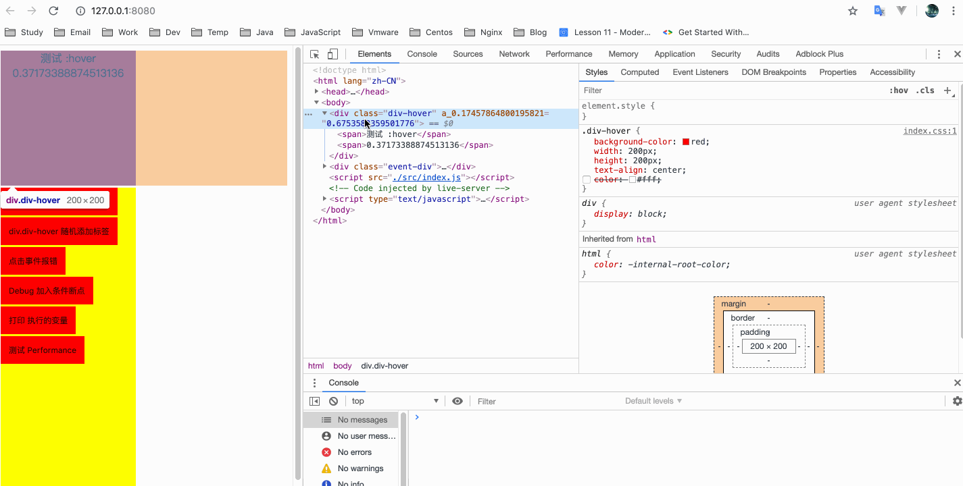Activate the inspect element picker
Screen dimensions: 963x486
click(315, 54)
